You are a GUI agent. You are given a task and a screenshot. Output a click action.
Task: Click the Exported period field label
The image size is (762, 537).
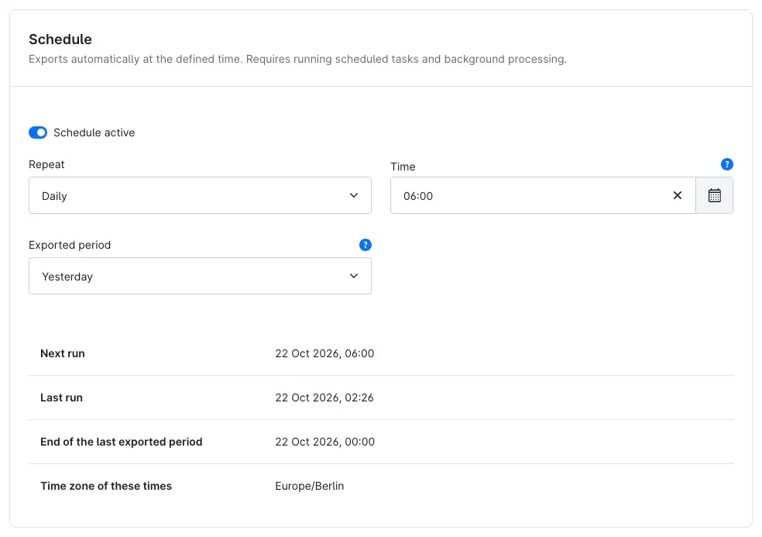[70, 245]
